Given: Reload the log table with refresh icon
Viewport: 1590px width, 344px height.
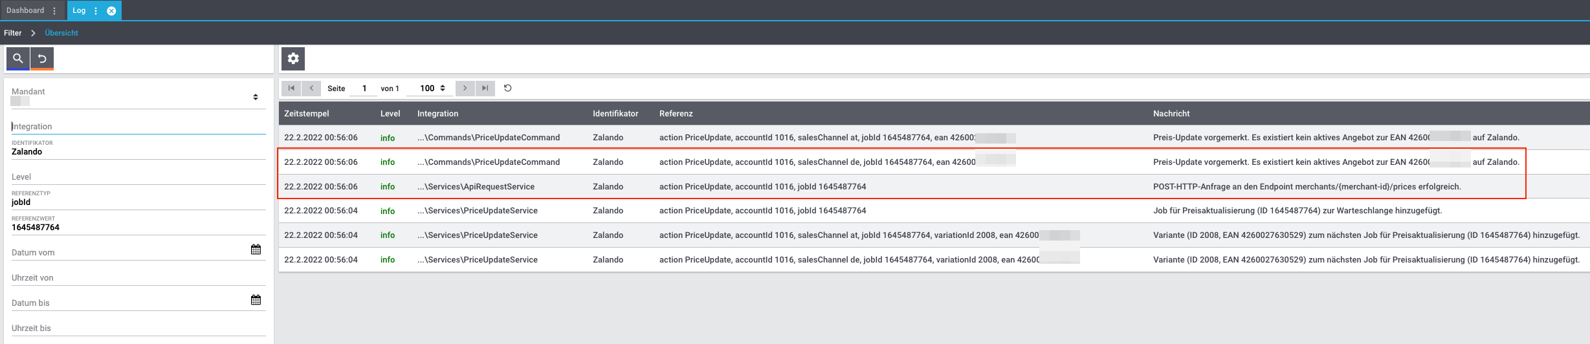Looking at the screenshot, I should pos(508,89).
